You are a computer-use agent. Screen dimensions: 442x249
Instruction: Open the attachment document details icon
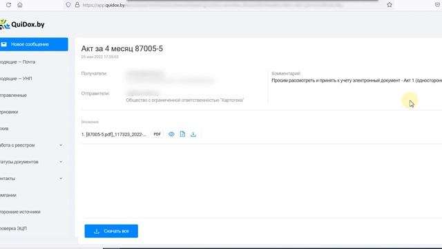[182, 134]
